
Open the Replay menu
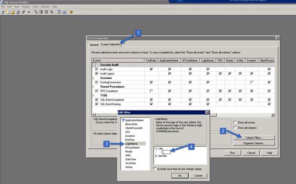pos(26,7)
